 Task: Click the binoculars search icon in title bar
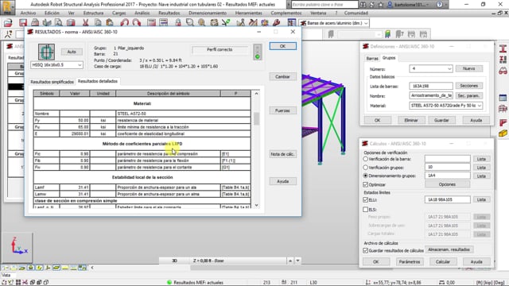363,5
